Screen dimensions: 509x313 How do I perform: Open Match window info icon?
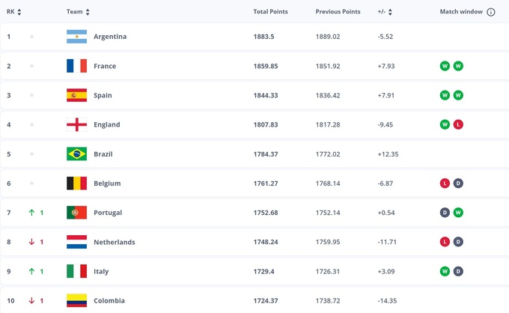[x=491, y=12]
